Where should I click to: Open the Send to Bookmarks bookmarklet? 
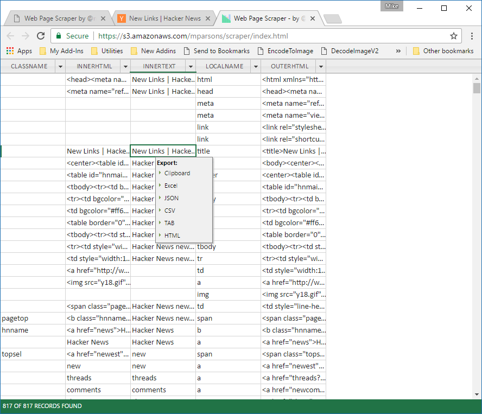coord(217,51)
